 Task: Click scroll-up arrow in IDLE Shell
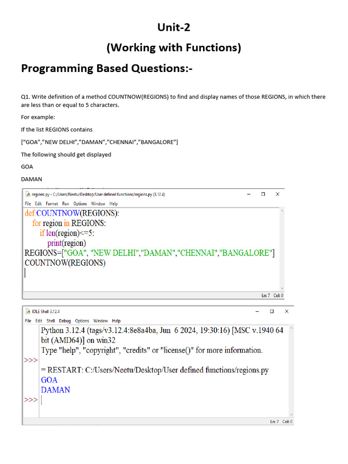click(x=291, y=328)
